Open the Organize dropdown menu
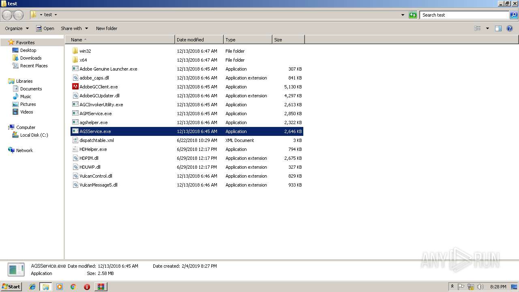Image resolution: width=519 pixels, height=292 pixels. tap(17, 28)
